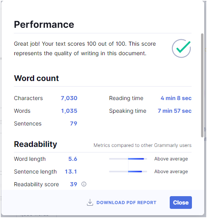Viewport: 207px width, 218px height.
Task: Click the green checkmark score icon
Action: click(x=181, y=48)
